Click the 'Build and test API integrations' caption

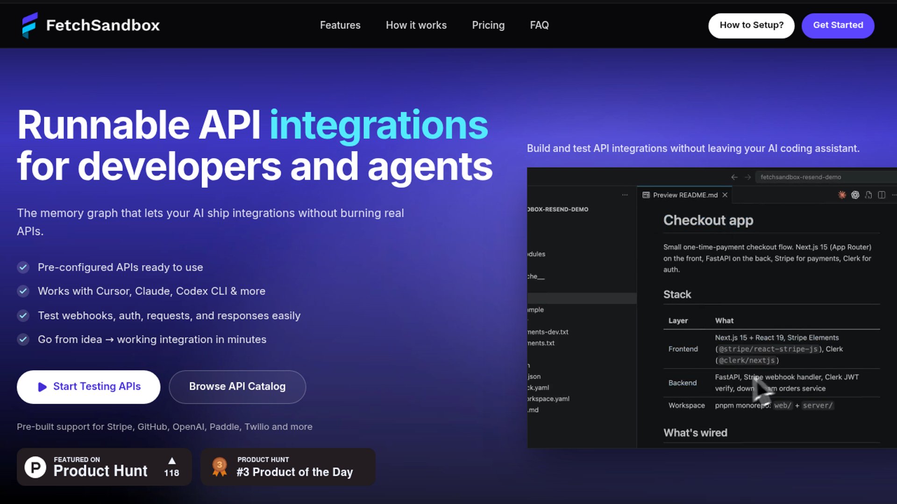click(693, 148)
